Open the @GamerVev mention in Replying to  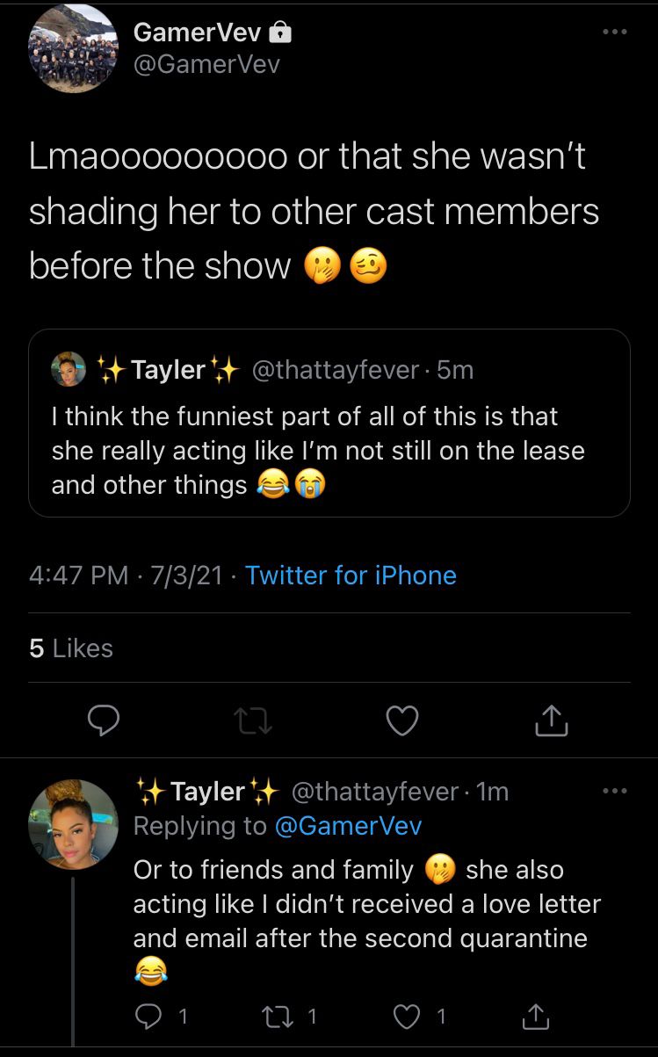348,826
